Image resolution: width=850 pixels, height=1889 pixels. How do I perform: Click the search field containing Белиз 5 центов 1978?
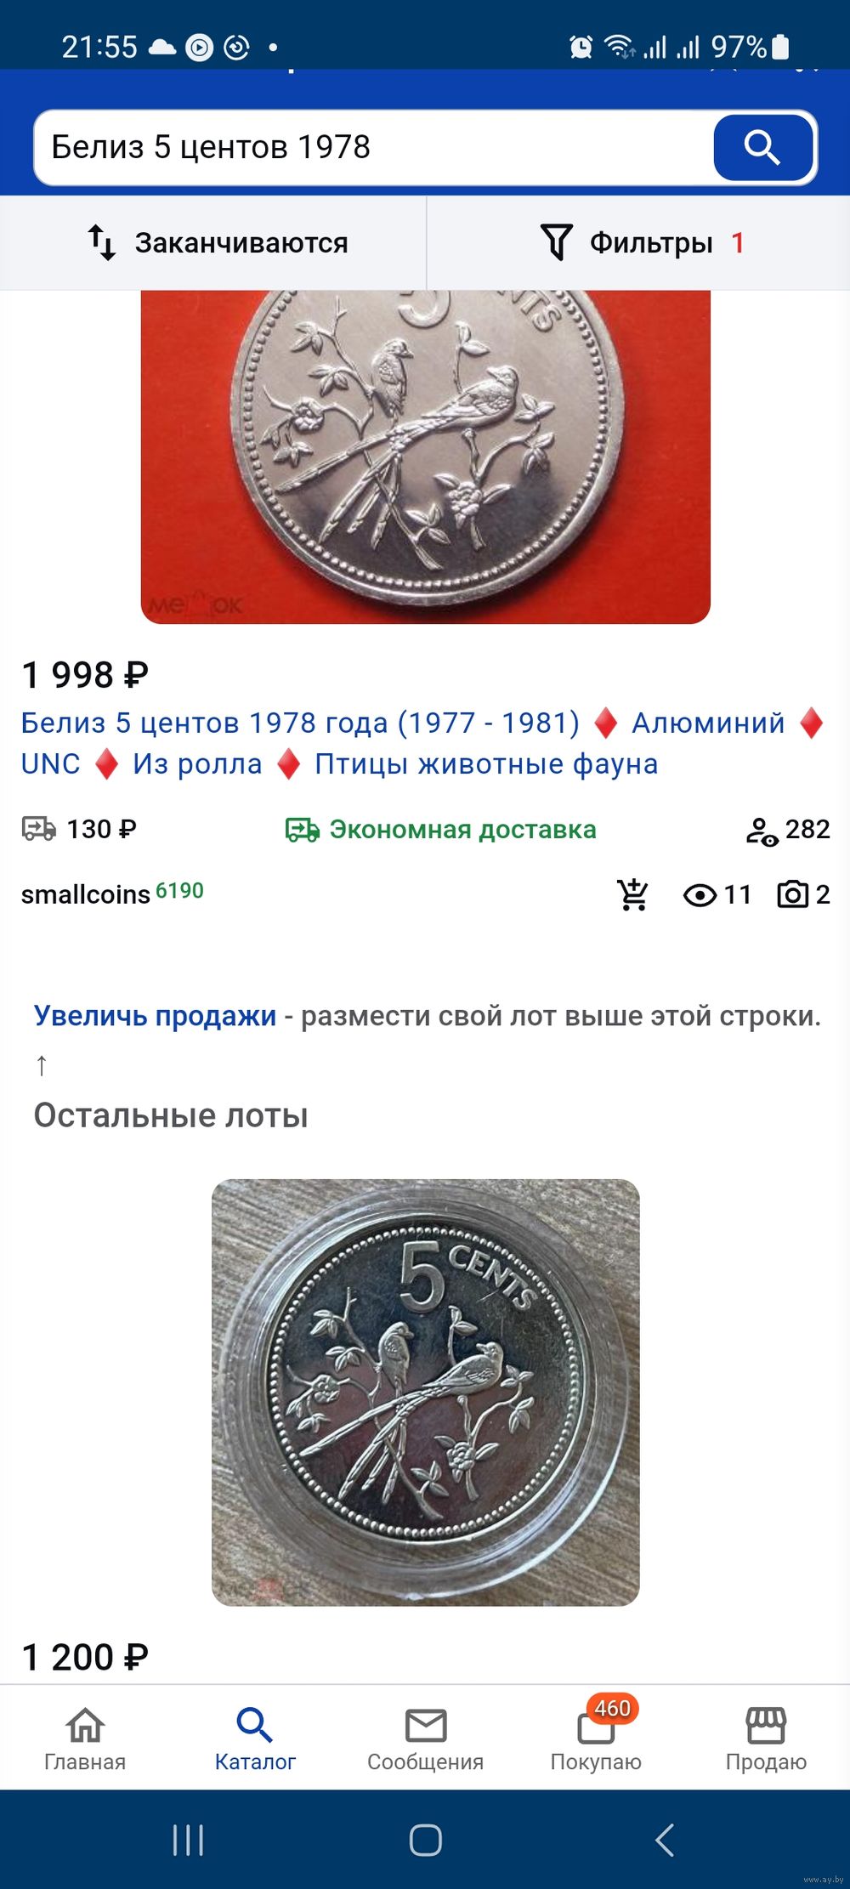click(x=374, y=148)
